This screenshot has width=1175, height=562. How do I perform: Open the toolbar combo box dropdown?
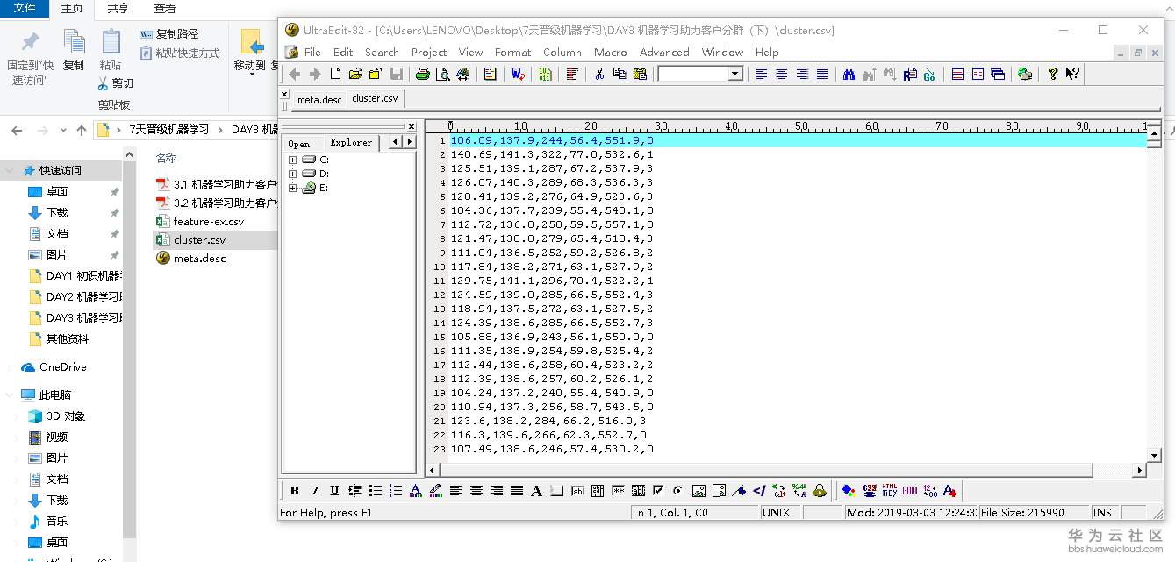[735, 75]
